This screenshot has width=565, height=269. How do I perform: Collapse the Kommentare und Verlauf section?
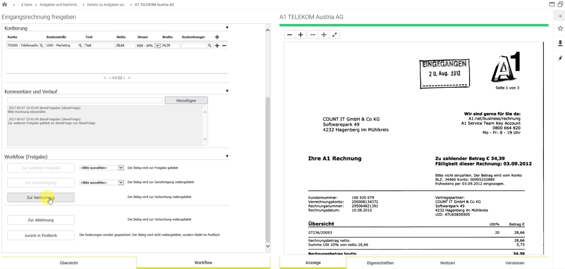(x=227, y=91)
